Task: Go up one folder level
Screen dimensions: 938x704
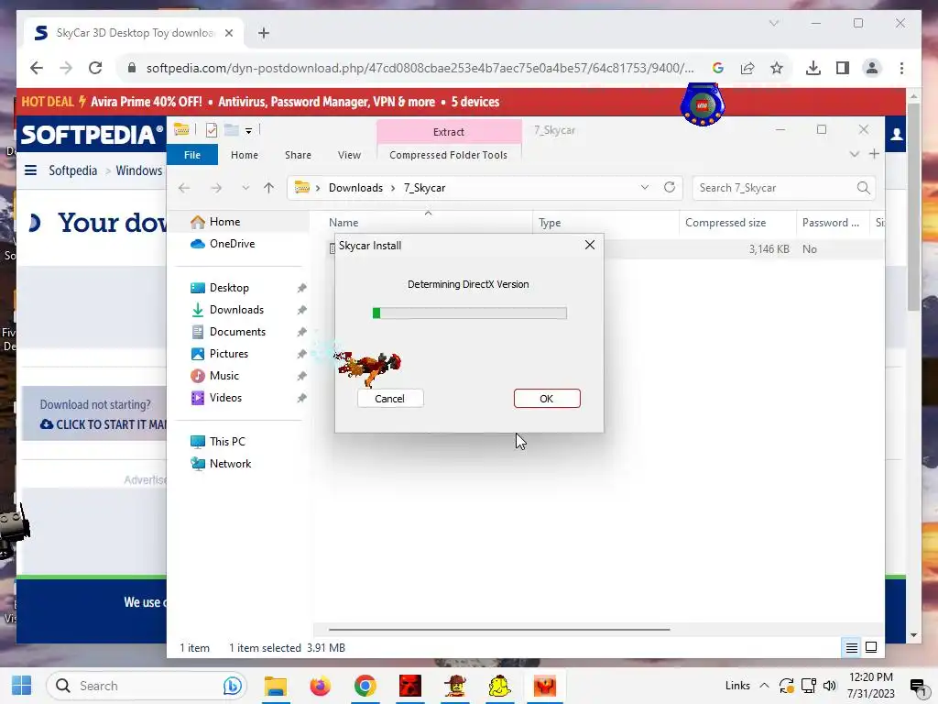Action: 268,188
